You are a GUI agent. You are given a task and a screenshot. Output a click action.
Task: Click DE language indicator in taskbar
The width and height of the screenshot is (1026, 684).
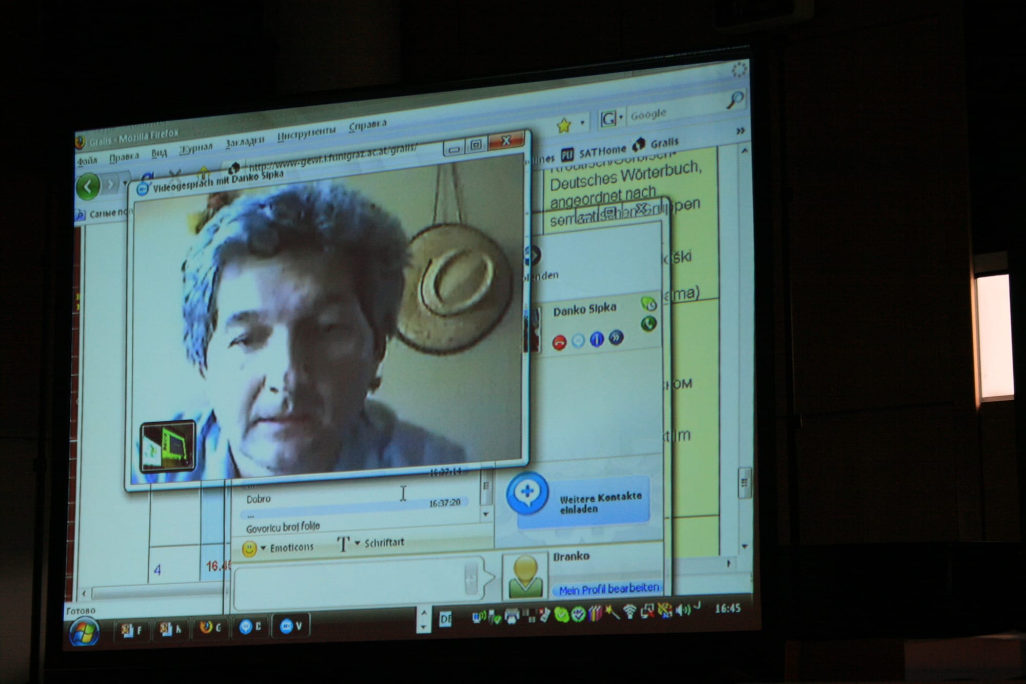point(446,619)
